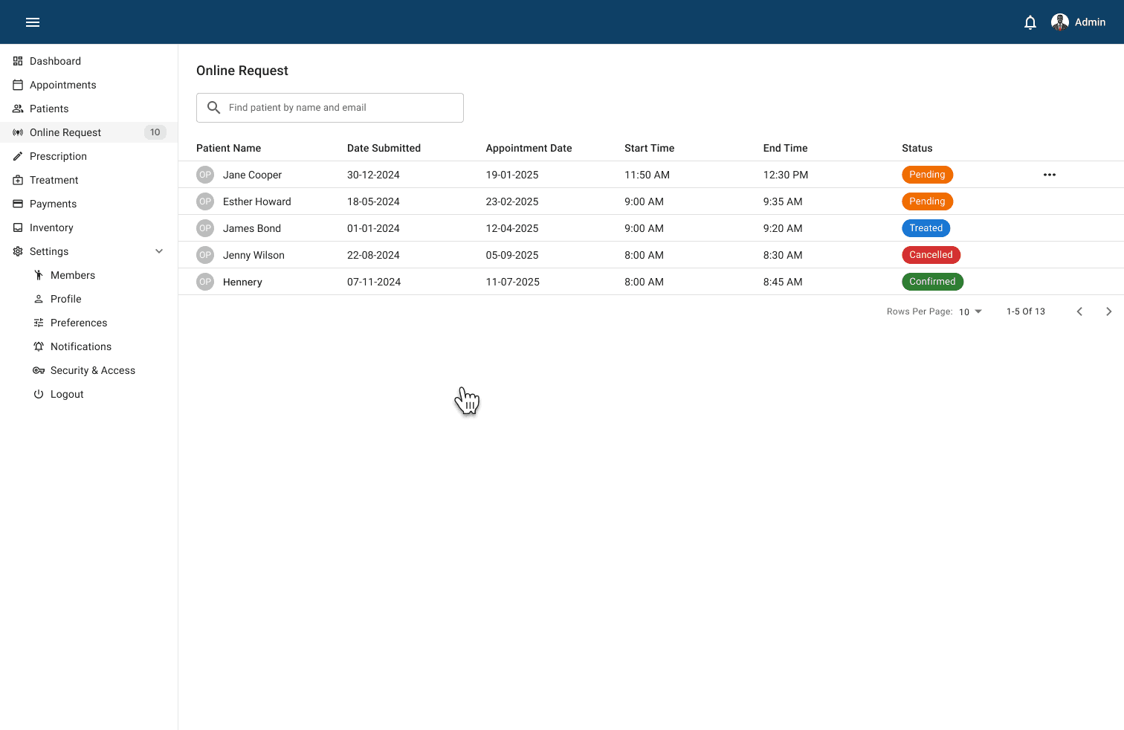Select the Treatment menu entry
The image size is (1124, 730).
[53, 179]
